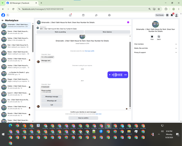
Task: Click the Facebook search magnifier icon
Action: pyautogui.click(x=8, y=15)
